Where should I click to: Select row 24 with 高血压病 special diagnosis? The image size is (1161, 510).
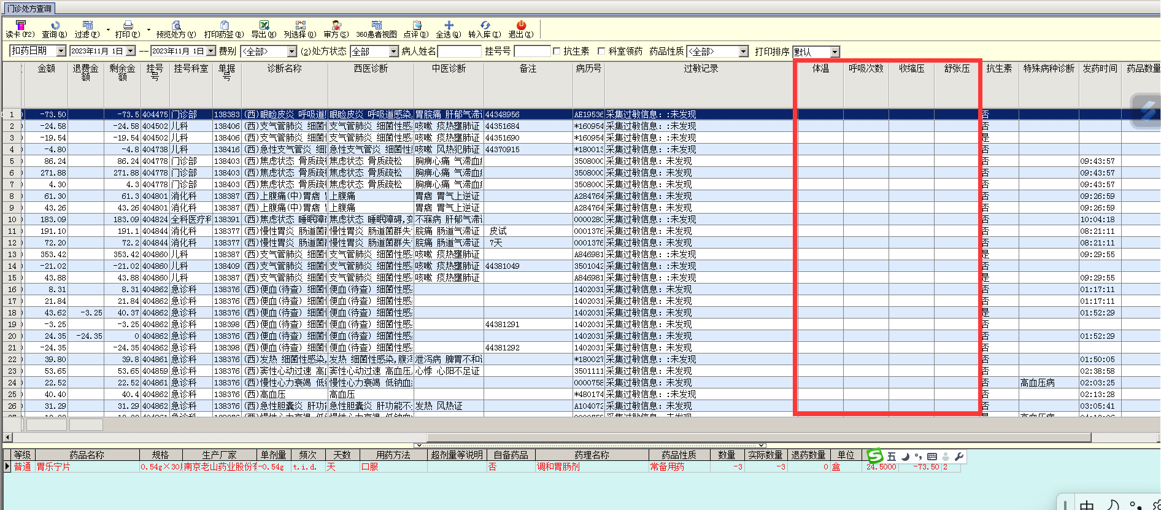[580, 382]
